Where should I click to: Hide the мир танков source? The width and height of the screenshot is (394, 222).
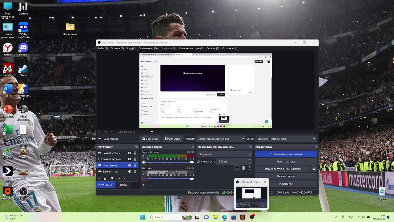click(130, 165)
